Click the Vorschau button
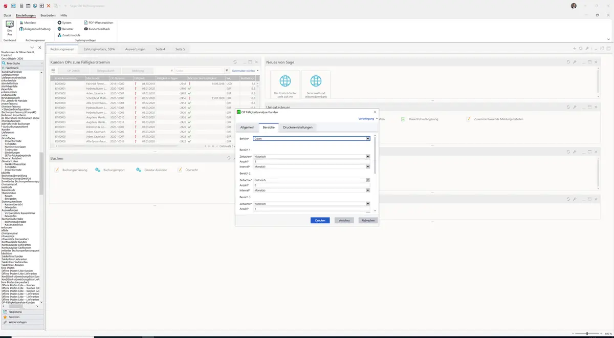 (x=344, y=220)
